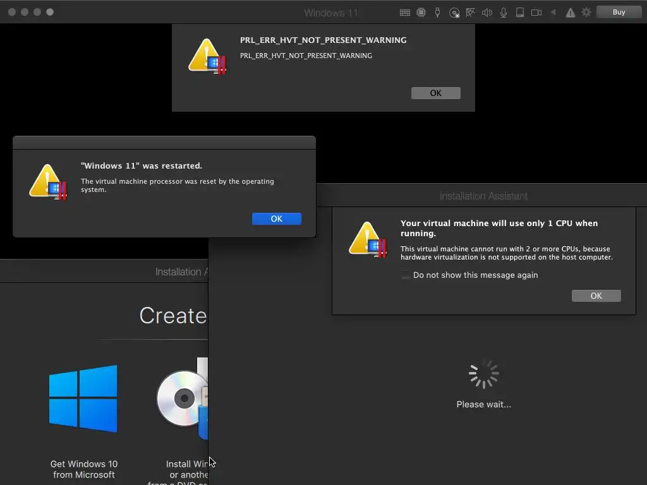Screen dimensions: 647x485
Task: Collapse toolbar using the left triangle arrow
Action: point(553,13)
